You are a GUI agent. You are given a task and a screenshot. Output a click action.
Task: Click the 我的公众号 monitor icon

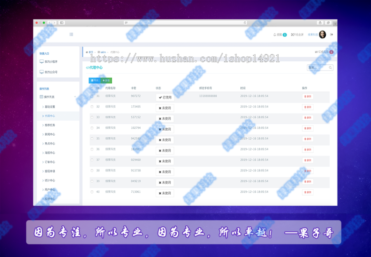tap(42, 72)
